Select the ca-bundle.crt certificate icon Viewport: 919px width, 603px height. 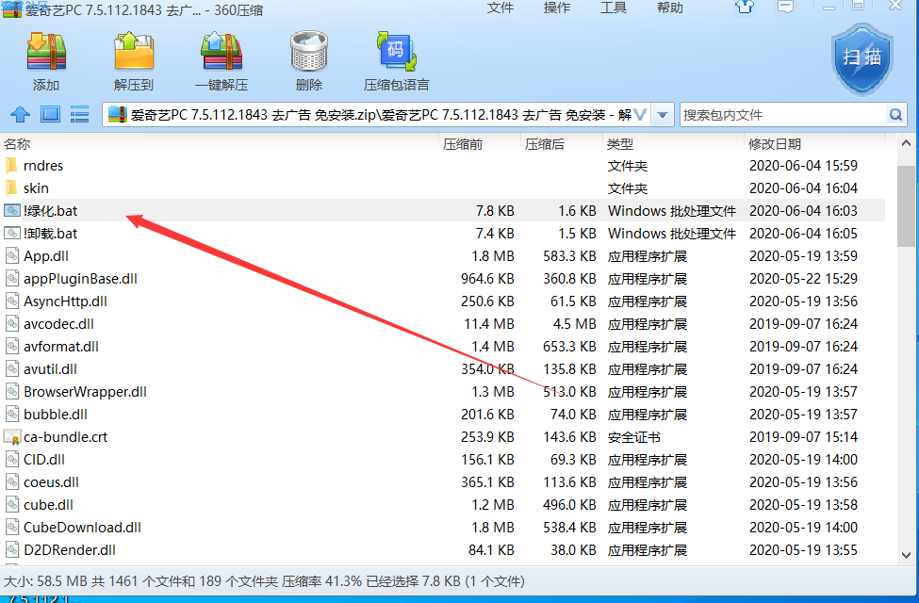[x=12, y=436]
